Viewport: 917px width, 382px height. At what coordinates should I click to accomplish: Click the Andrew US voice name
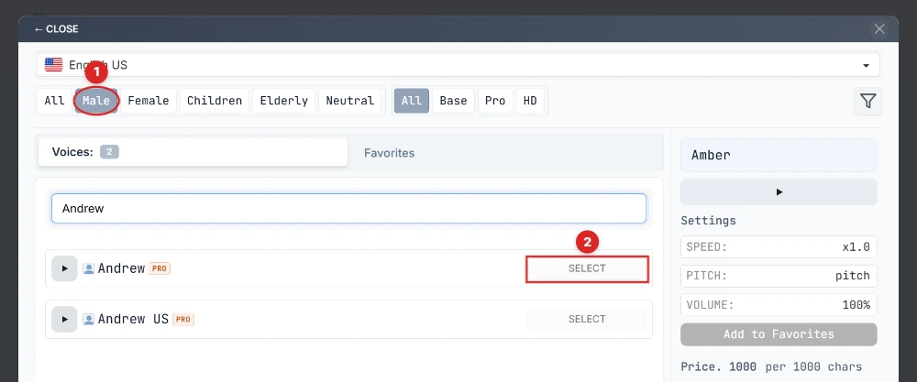(133, 319)
